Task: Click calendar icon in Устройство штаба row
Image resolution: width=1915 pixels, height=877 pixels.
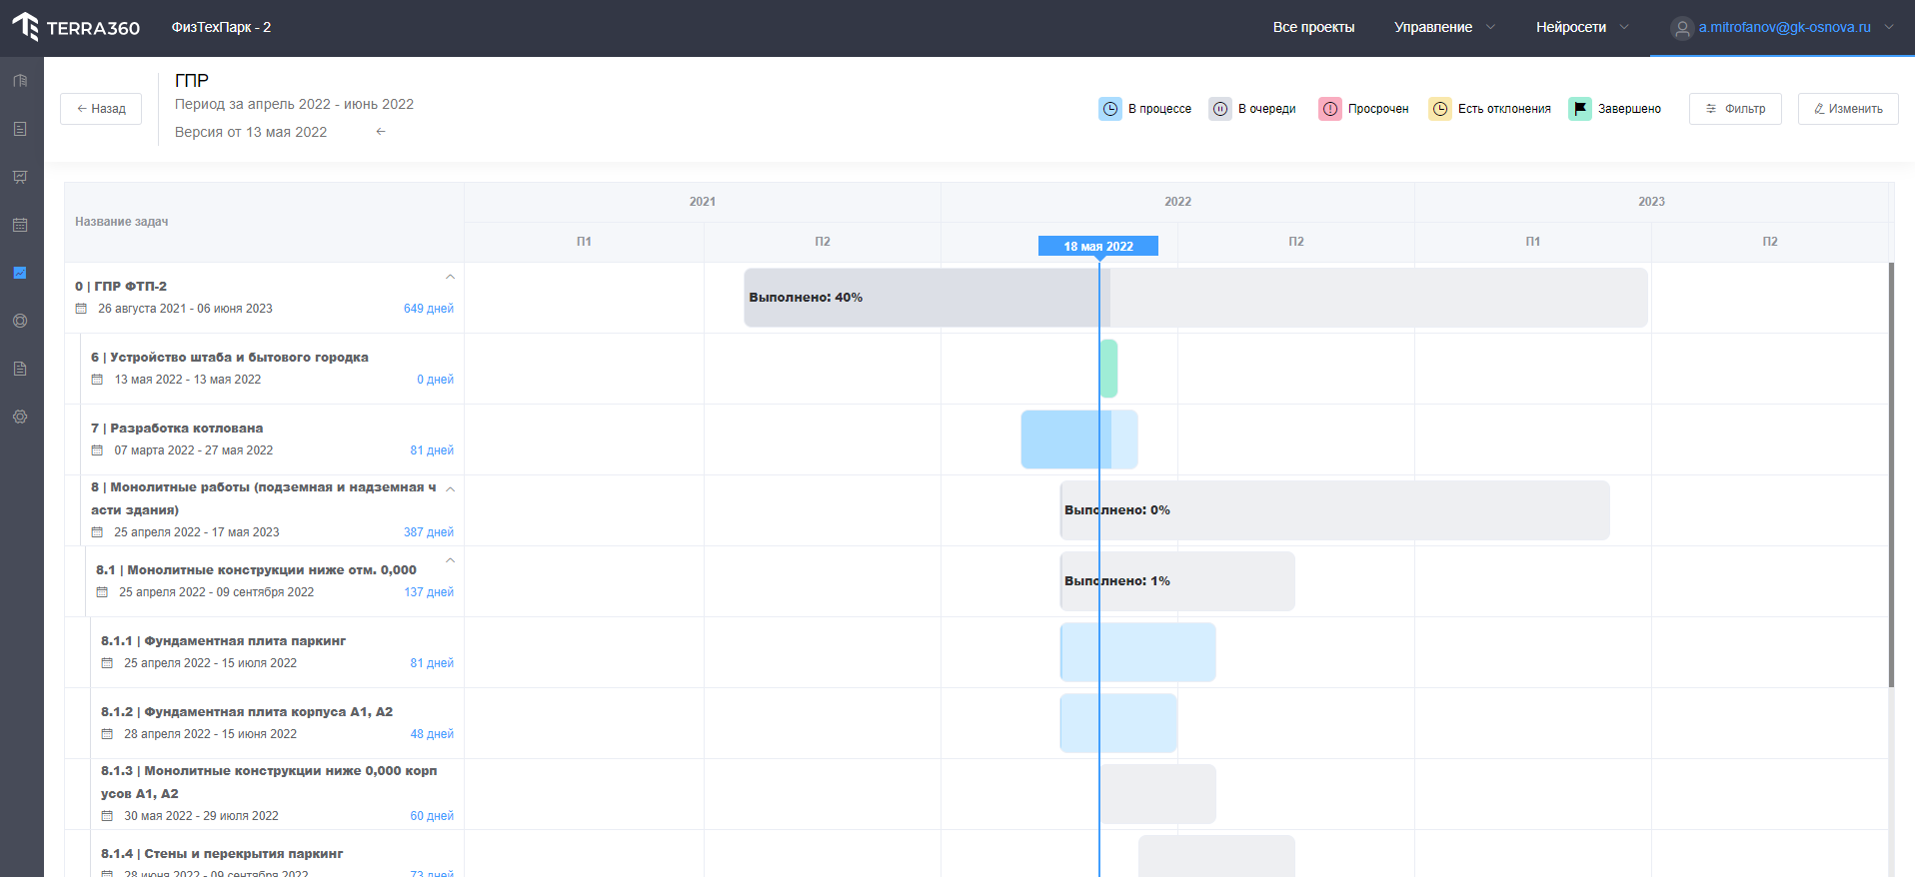Action: (97, 380)
